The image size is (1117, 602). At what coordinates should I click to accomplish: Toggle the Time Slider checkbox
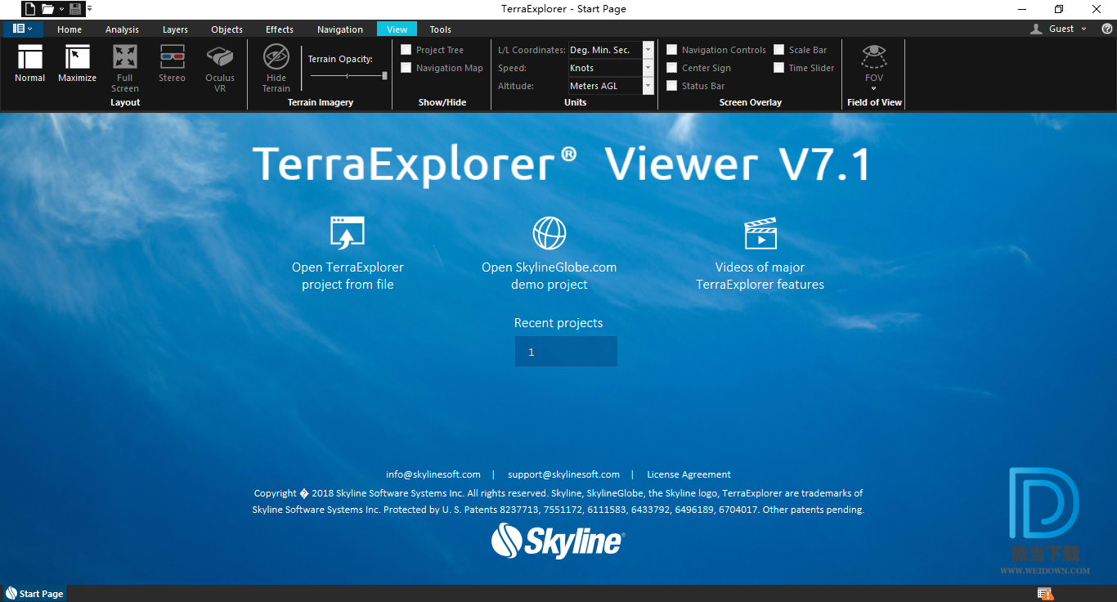(779, 68)
